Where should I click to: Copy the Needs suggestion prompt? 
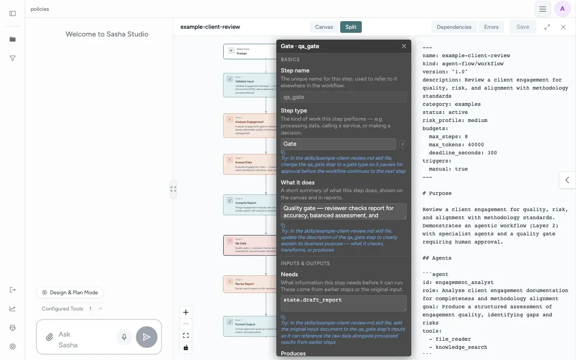(x=283, y=317)
